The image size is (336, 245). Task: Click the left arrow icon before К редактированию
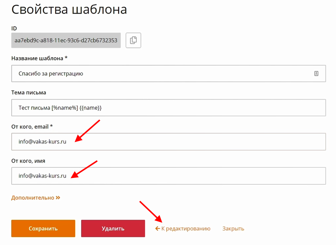(158, 229)
